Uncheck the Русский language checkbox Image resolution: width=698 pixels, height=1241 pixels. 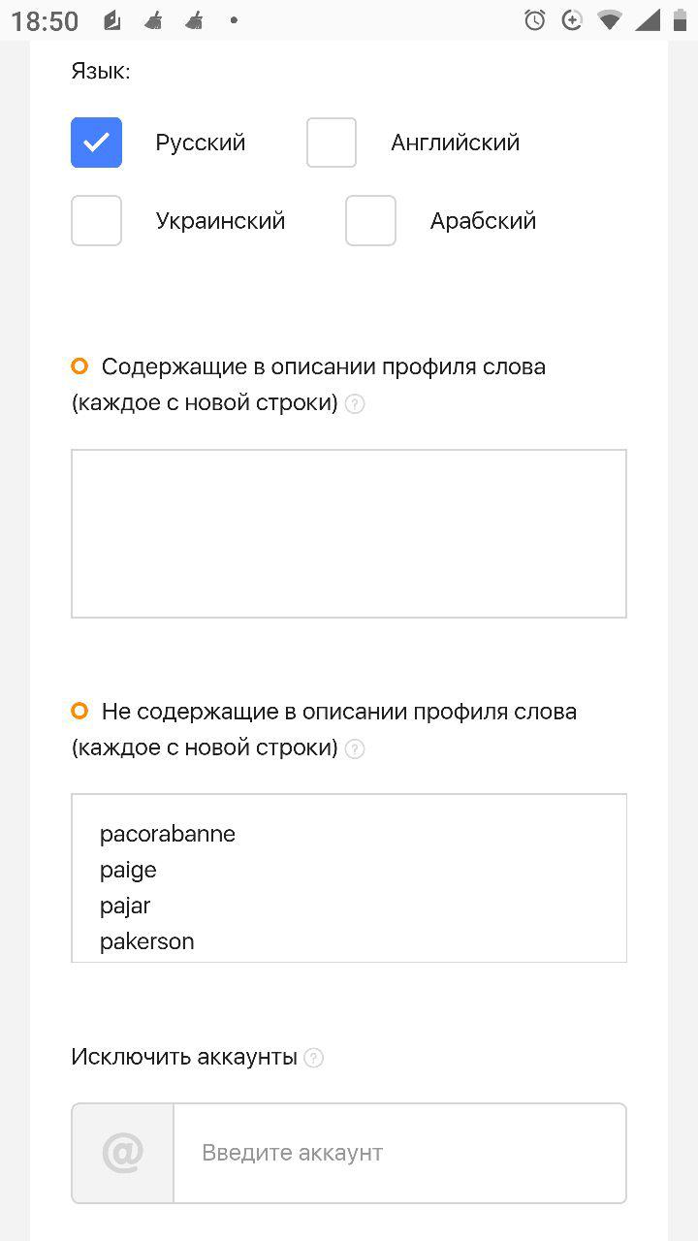[x=96, y=143]
